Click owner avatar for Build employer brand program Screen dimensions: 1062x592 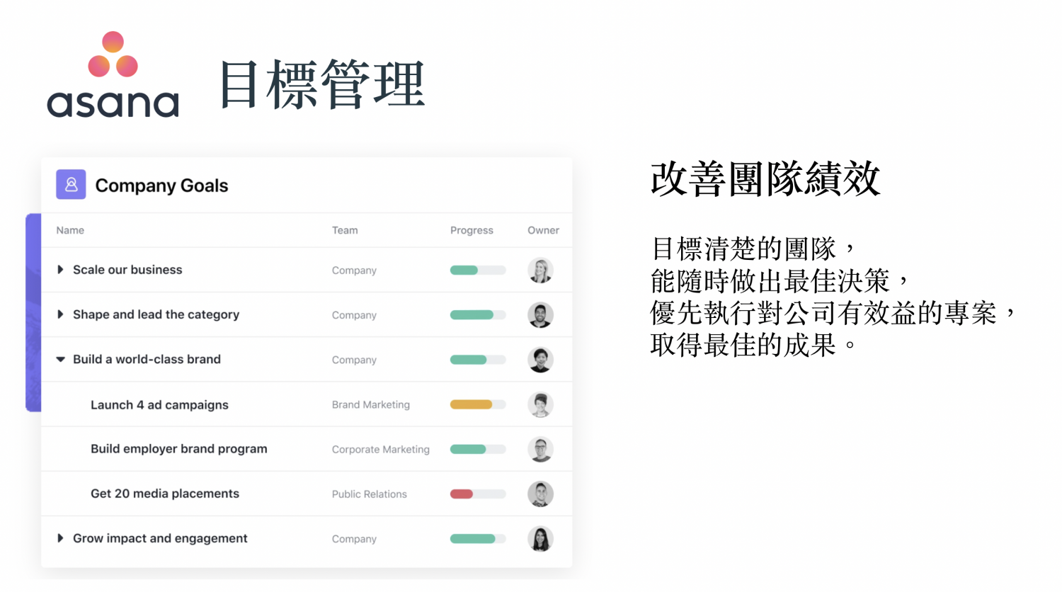tap(540, 450)
